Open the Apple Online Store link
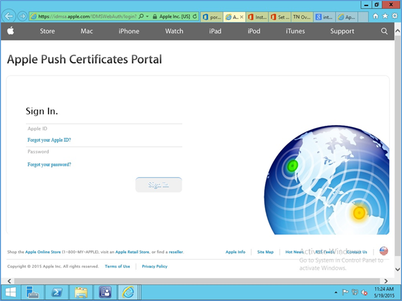The height and width of the screenshot is (301, 402). 43,252
